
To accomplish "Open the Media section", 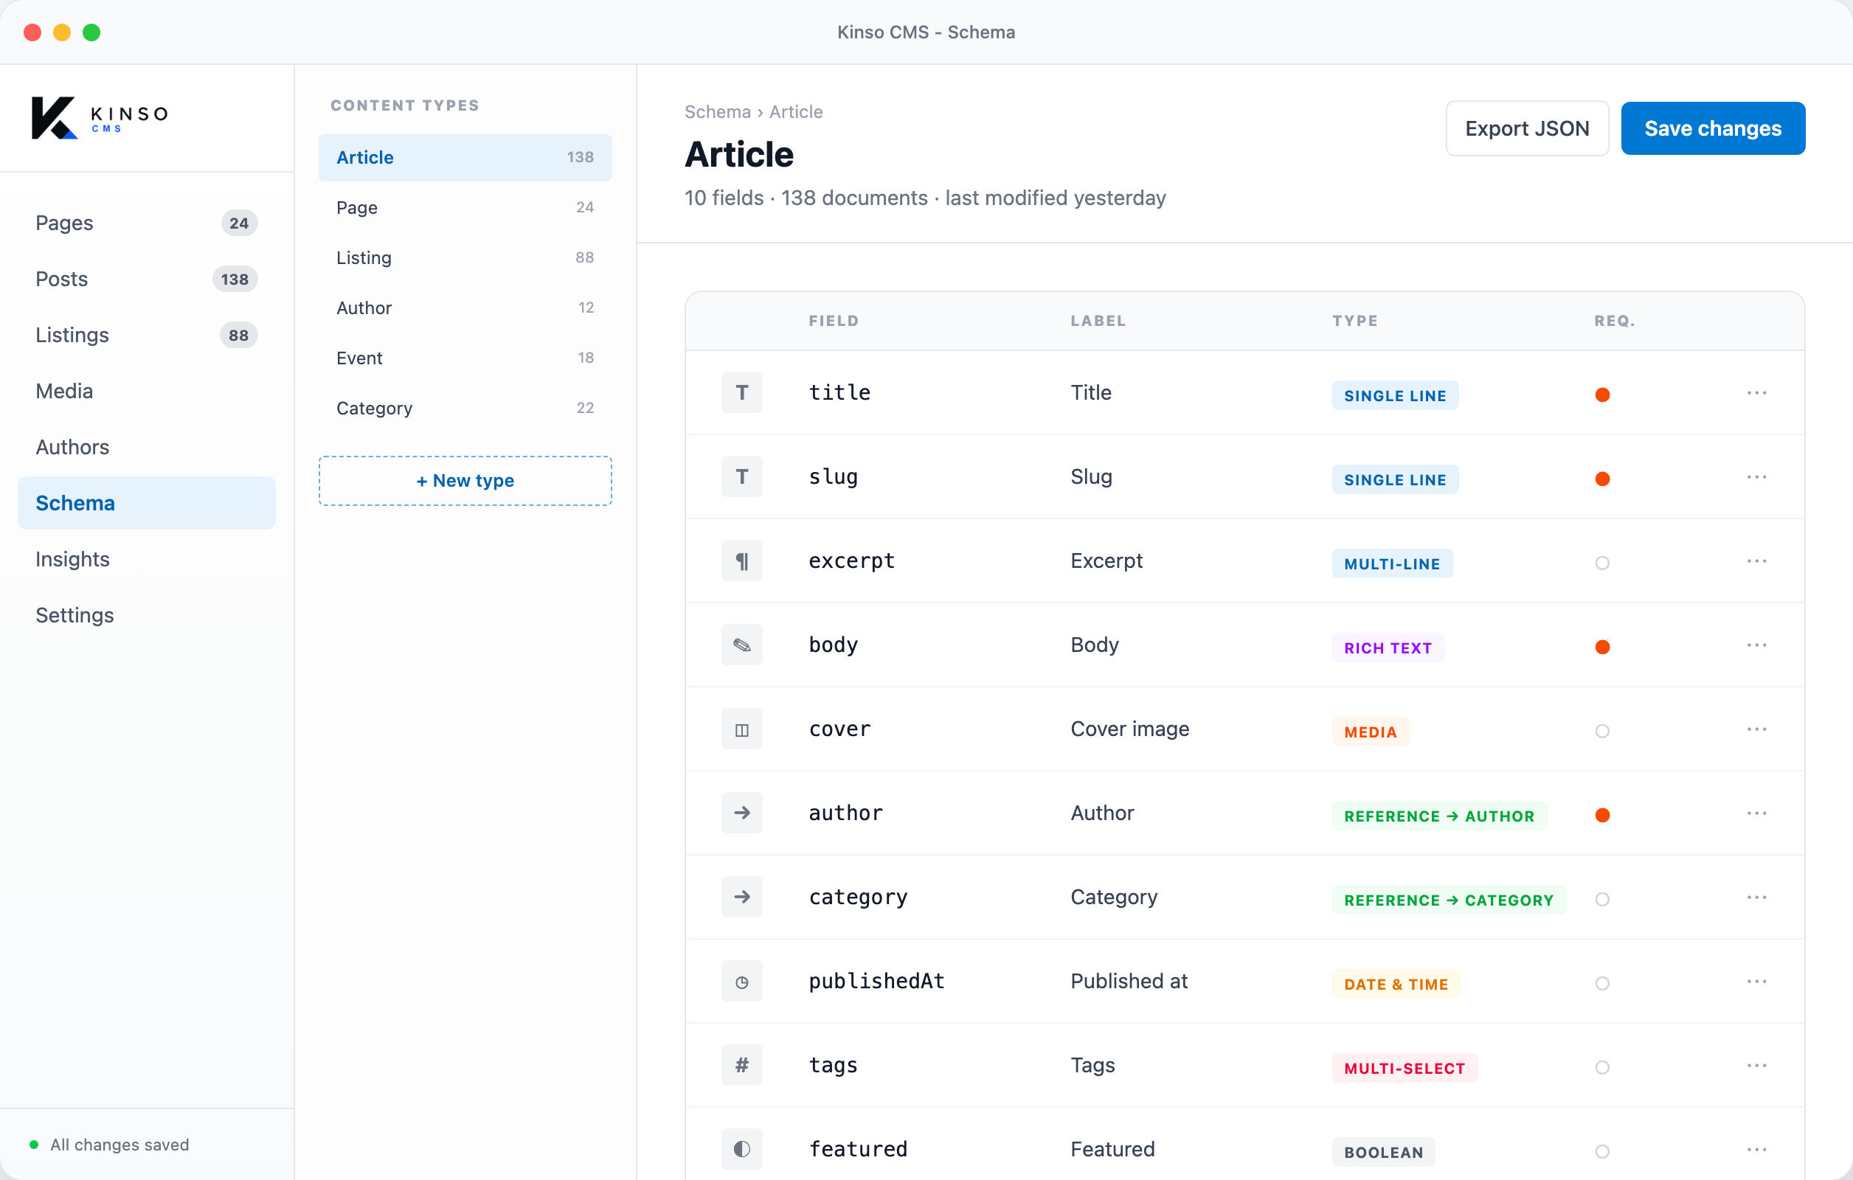I will click(146, 391).
